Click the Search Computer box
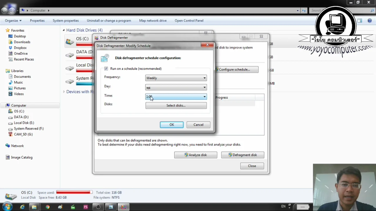 click(x=341, y=10)
